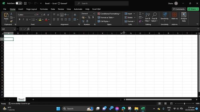Image resolution: width=200 pixels, height=112 pixels.
Task: Open the Add-ins icon
Action: click(x=174, y=16)
